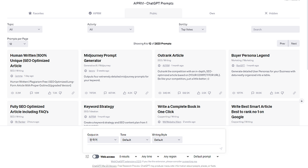The height and width of the screenshot is (168, 308).
Task: Toggle the Web access switch
Action: coord(96,157)
